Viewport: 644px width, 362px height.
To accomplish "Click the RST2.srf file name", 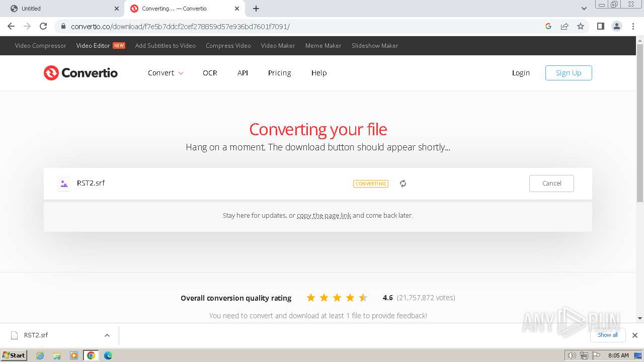I will tap(91, 183).
